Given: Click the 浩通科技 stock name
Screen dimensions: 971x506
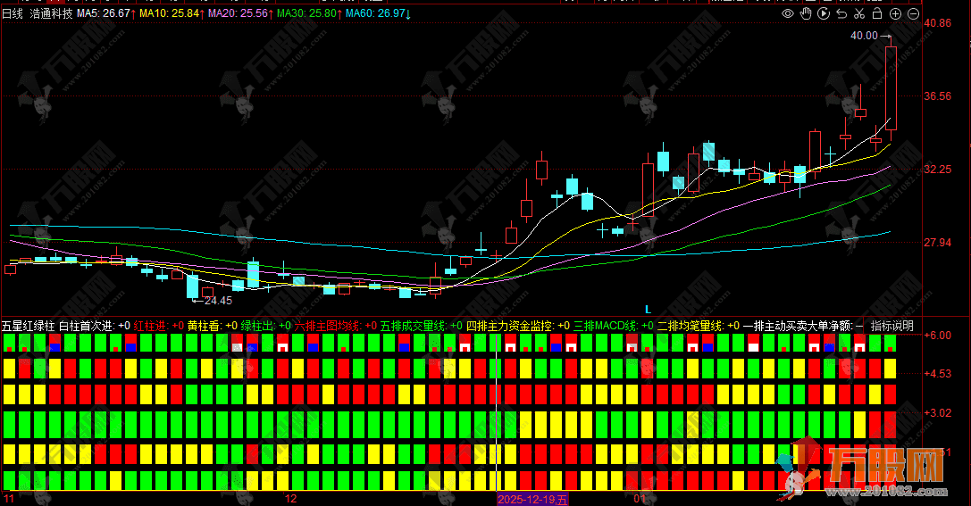Looking at the screenshot, I should 52,14.
